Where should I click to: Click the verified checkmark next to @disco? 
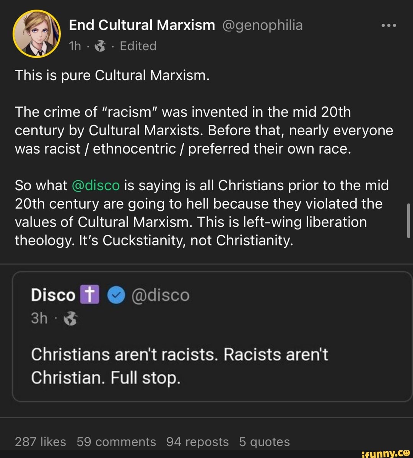point(116,295)
